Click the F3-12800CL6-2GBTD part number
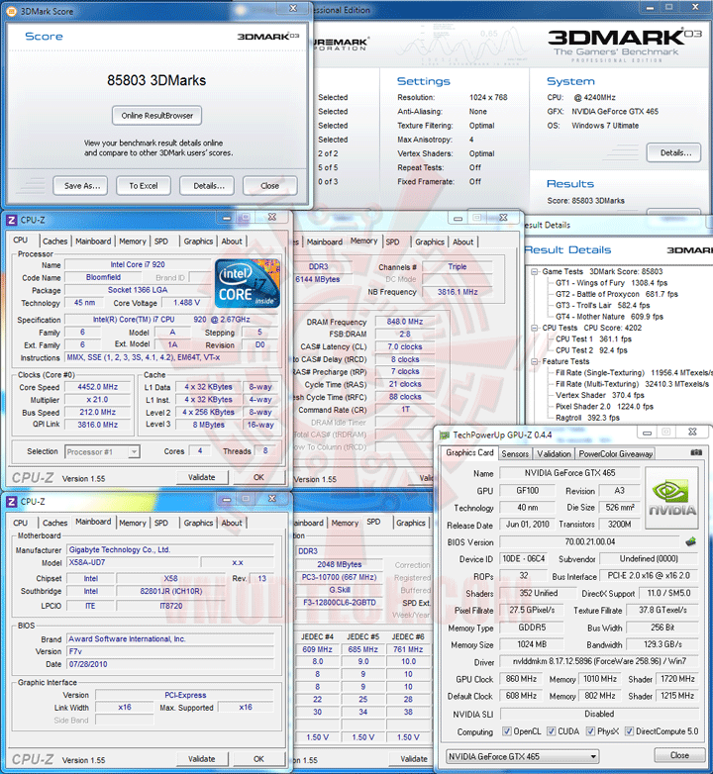 [339, 602]
